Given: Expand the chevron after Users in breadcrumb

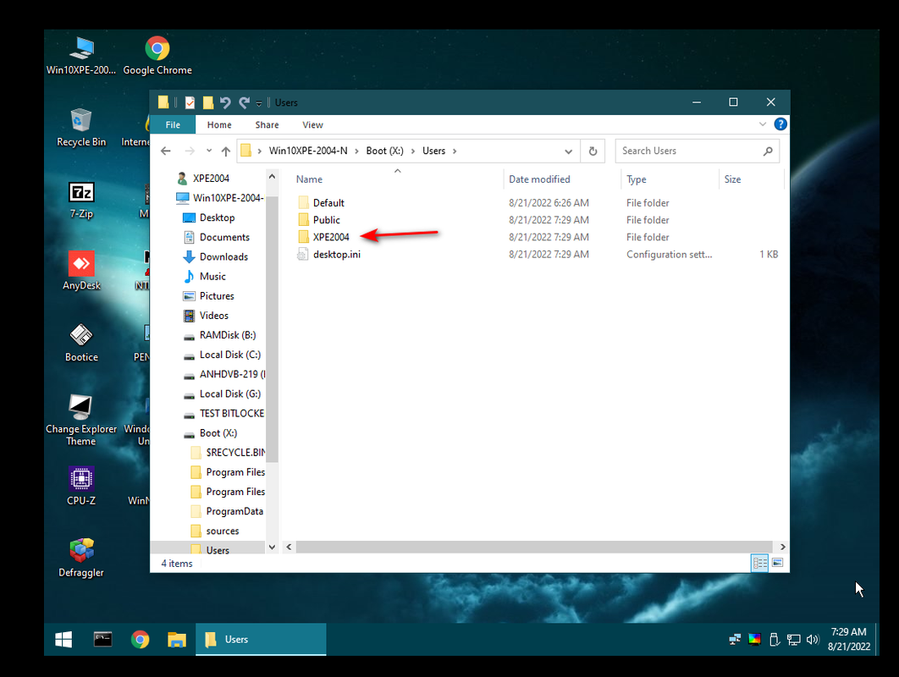Looking at the screenshot, I should tap(455, 151).
